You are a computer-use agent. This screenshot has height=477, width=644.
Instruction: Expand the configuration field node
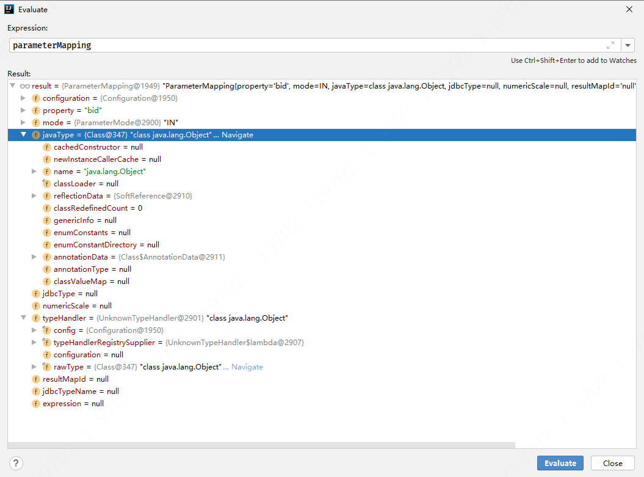[x=24, y=98]
